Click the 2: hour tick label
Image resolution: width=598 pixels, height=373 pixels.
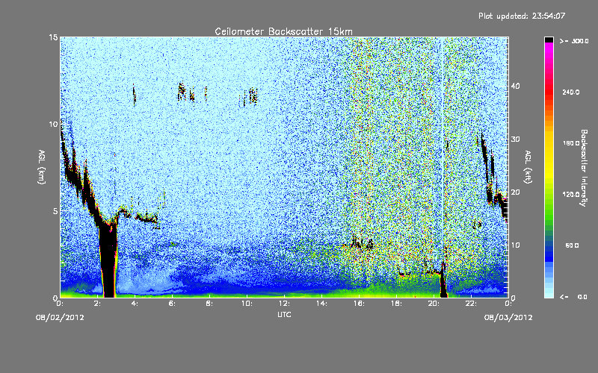(x=98, y=304)
